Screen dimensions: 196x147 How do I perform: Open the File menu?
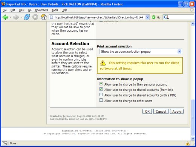point(5,10)
